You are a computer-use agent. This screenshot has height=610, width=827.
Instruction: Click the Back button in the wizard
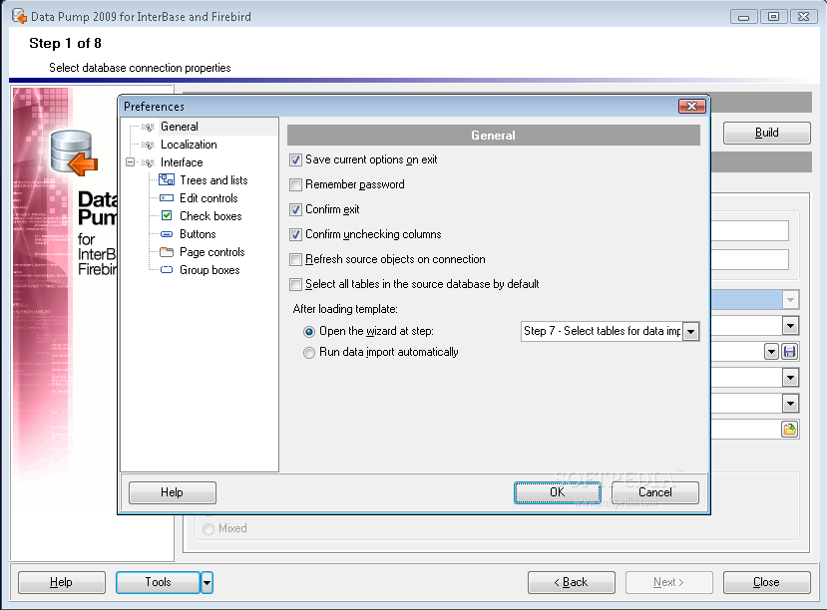[571, 583]
